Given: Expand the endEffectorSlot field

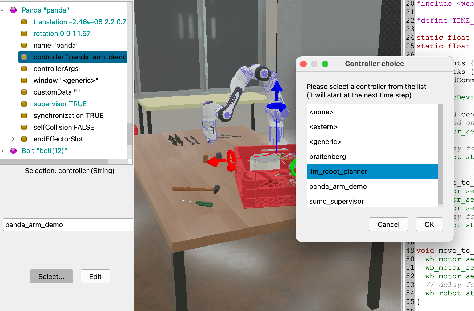Looking at the screenshot, I should tap(13, 139).
